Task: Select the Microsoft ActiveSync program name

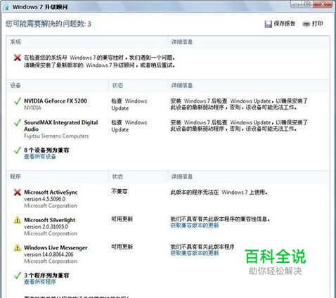Action: pyautogui.click(x=51, y=193)
